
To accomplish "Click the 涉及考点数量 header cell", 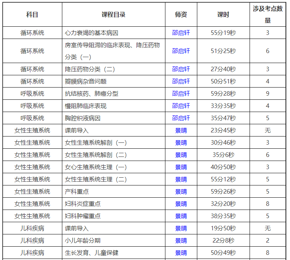I will [x=267, y=15].
